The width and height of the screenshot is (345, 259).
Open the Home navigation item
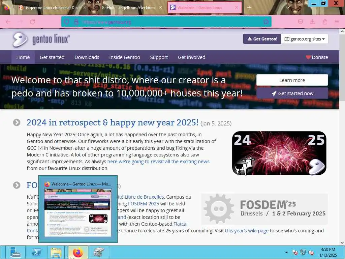23,57
